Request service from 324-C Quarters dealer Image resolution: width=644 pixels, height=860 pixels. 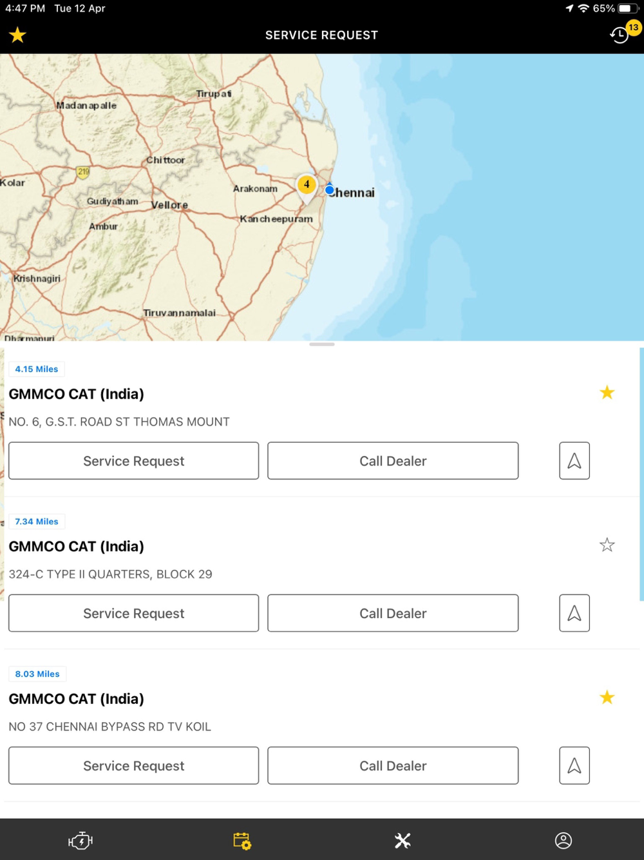tap(134, 613)
